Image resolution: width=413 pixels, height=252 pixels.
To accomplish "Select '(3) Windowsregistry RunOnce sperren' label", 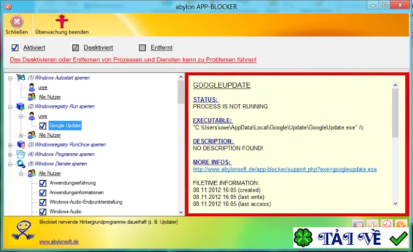I will click(x=67, y=145).
